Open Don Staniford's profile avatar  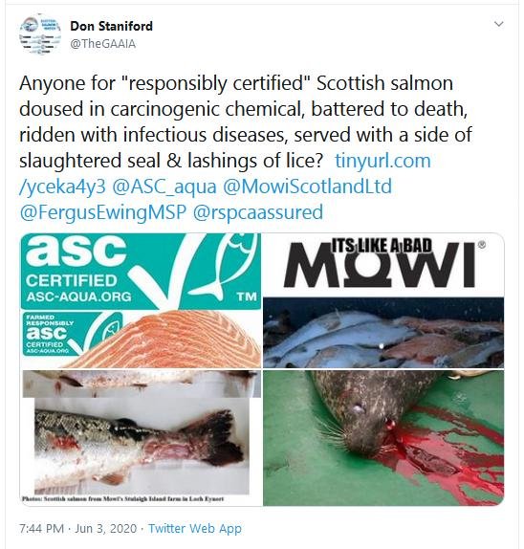40,34
